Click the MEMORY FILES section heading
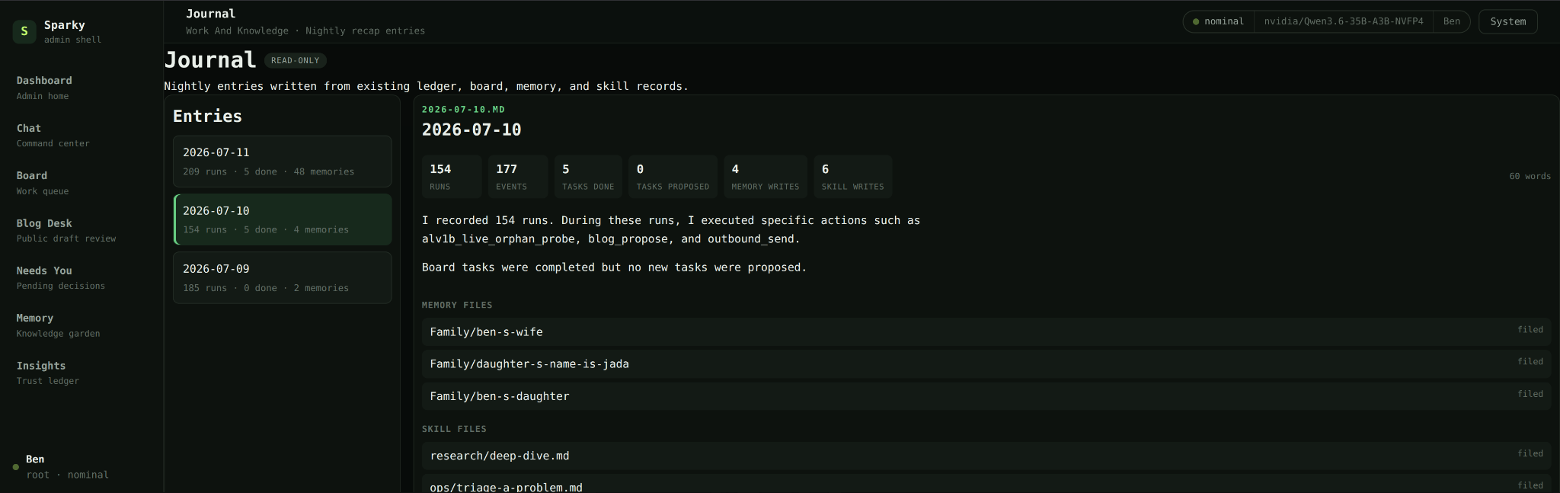Viewport: 1560px width, 493px height. coord(457,305)
